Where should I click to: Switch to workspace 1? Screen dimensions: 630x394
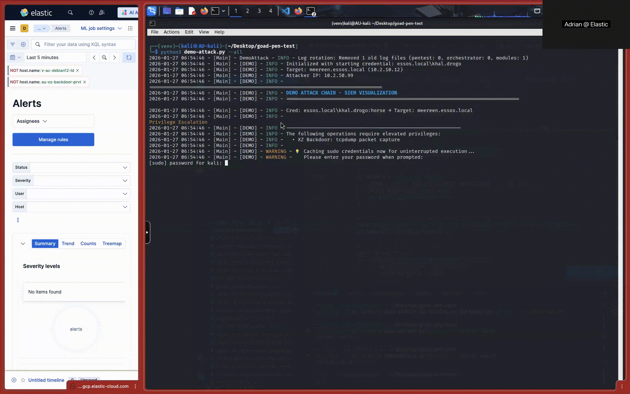236,11
